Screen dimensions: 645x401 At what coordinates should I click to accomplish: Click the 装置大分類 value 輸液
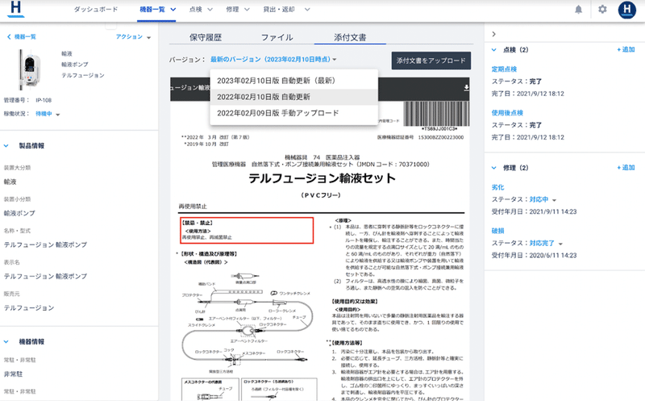click(x=10, y=182)
